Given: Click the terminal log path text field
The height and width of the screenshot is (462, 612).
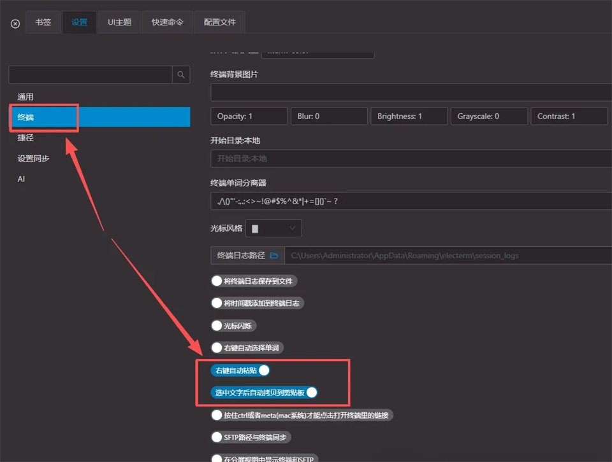Looking at the screenshot, I should click(x=448, y=256).
